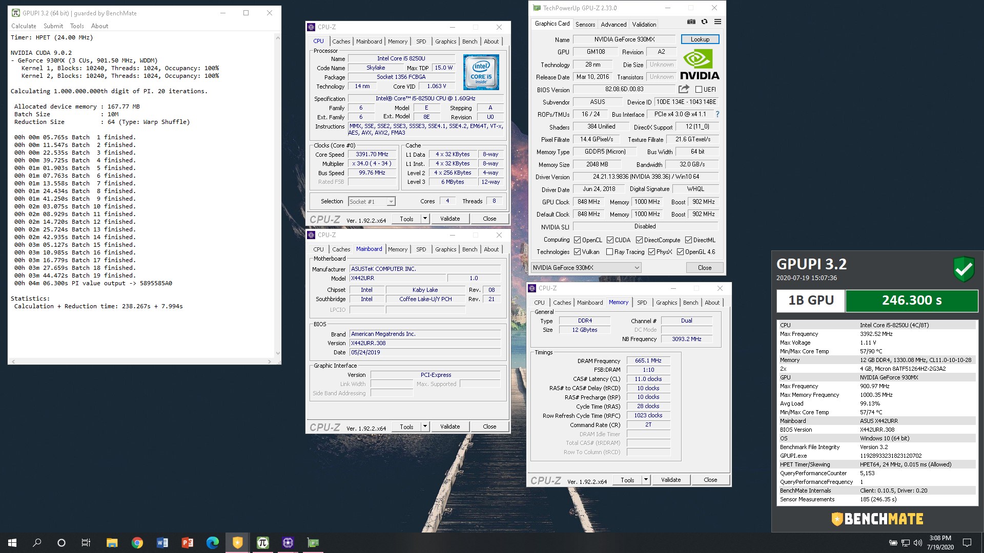Image resolution: width=984 pixels, height=553 pixels.
Task: Toggle the UEFI checkbox in GPU-Z
Action: pyautogui.click(x=699, y=89)
